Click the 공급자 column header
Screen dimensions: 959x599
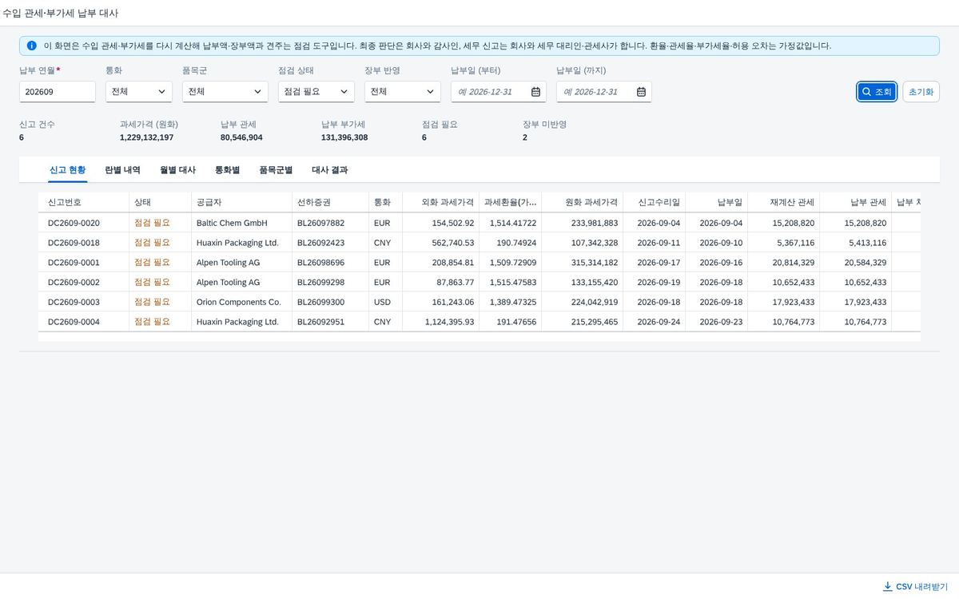241,202
